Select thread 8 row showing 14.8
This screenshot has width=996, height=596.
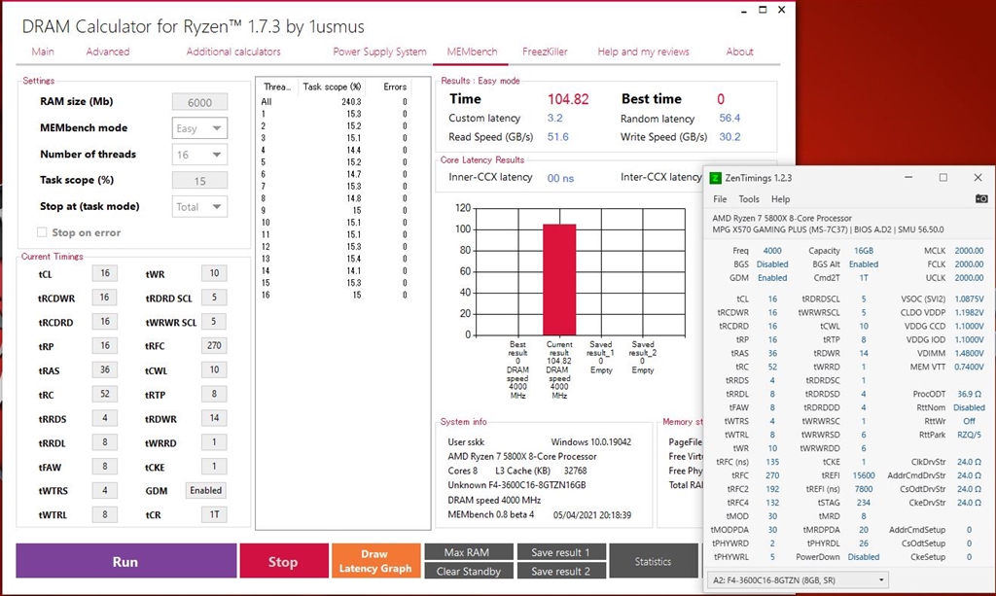tap(335, 198)
